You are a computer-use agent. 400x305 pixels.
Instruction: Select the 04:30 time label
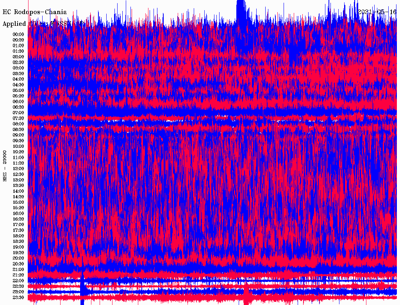click(x=18, y=85)
